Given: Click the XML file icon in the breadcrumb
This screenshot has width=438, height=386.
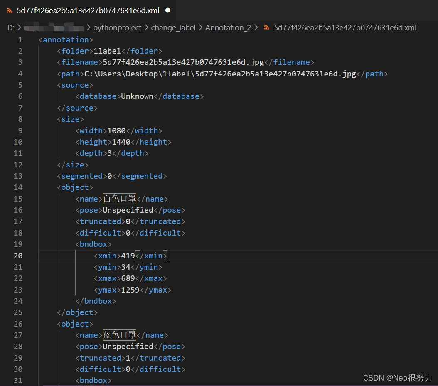Looking at the screenshot, I should (x=266, y=27).
